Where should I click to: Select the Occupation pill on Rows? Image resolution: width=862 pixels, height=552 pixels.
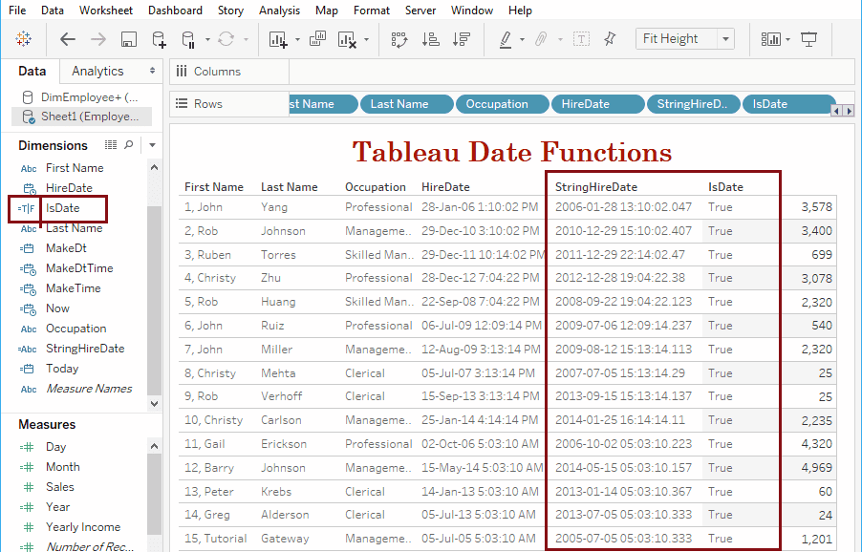[503, 104]
